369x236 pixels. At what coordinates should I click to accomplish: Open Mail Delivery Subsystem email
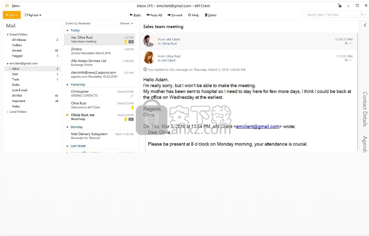point(99,136)
